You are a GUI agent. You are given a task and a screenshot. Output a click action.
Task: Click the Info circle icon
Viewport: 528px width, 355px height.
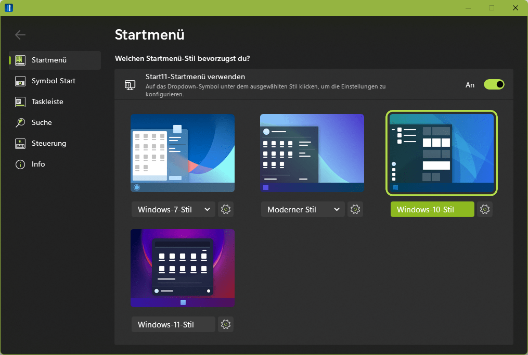(x=20, y=164)
